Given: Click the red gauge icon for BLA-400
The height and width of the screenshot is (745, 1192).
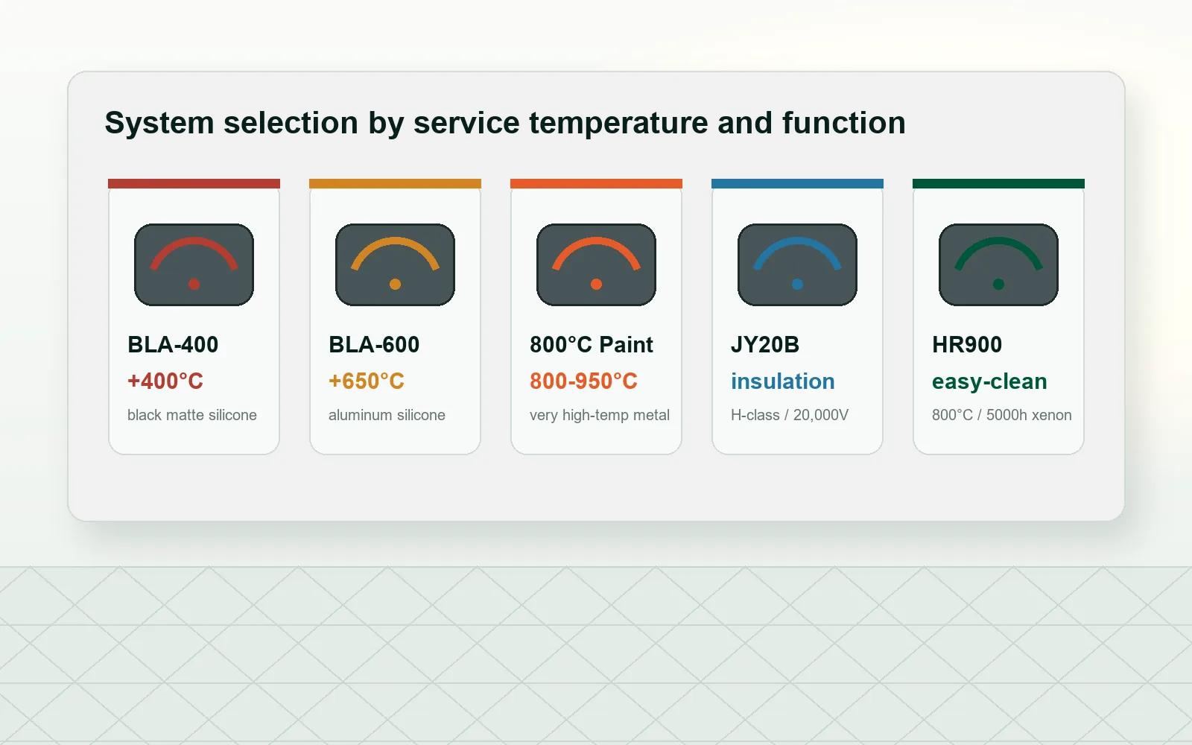Looking at the screenshot, I should [x=194, y=264].
